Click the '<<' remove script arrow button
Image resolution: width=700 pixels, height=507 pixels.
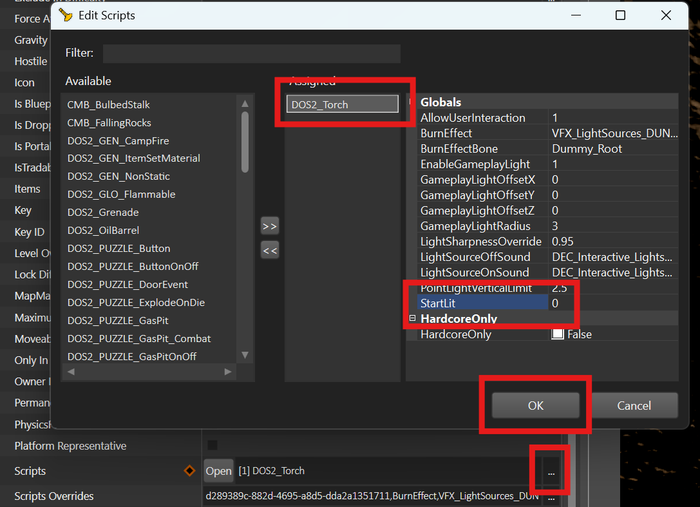pyautogui.click(x=270, y=251)
